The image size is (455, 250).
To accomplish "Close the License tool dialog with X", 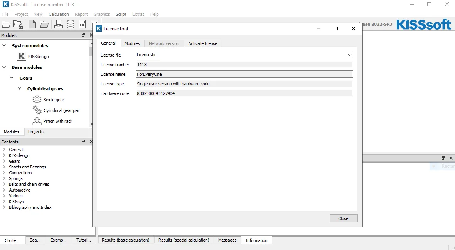I will click(354, 28).
